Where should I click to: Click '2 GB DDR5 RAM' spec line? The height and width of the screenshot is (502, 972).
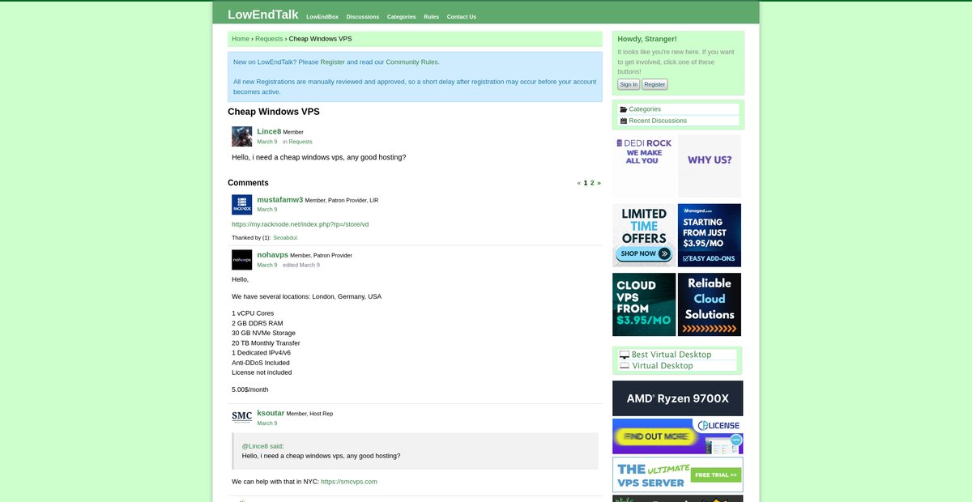point(258,323)
